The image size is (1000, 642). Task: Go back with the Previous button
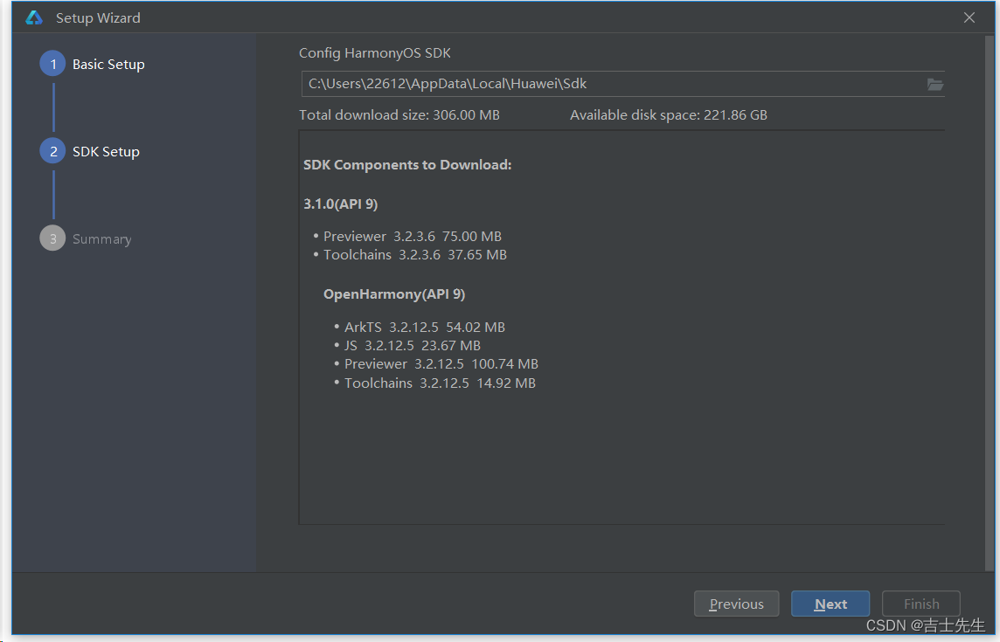coord(736,604)
